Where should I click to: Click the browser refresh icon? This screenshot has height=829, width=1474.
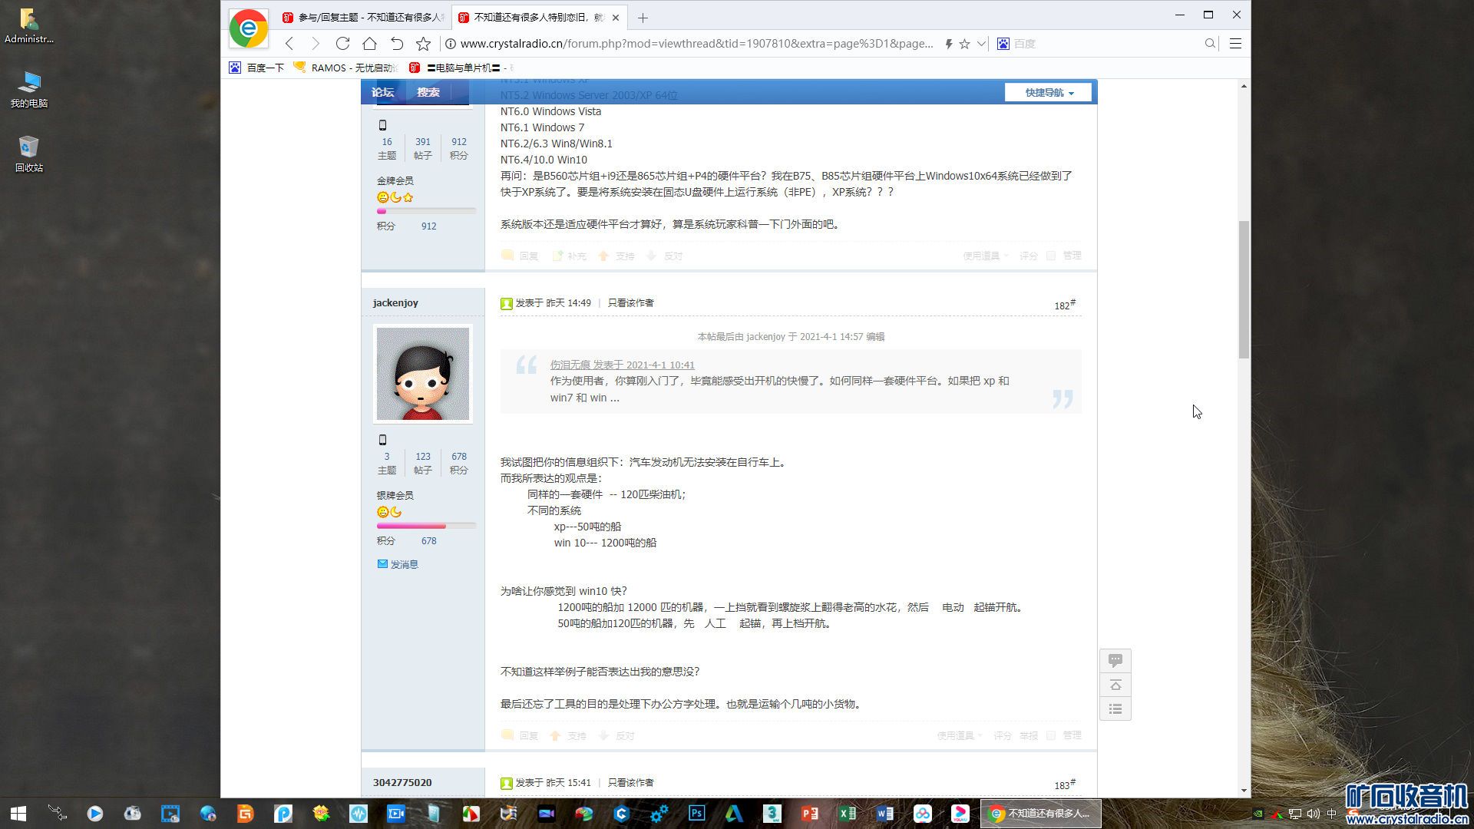pyautogui.click(x=342, y=44)
